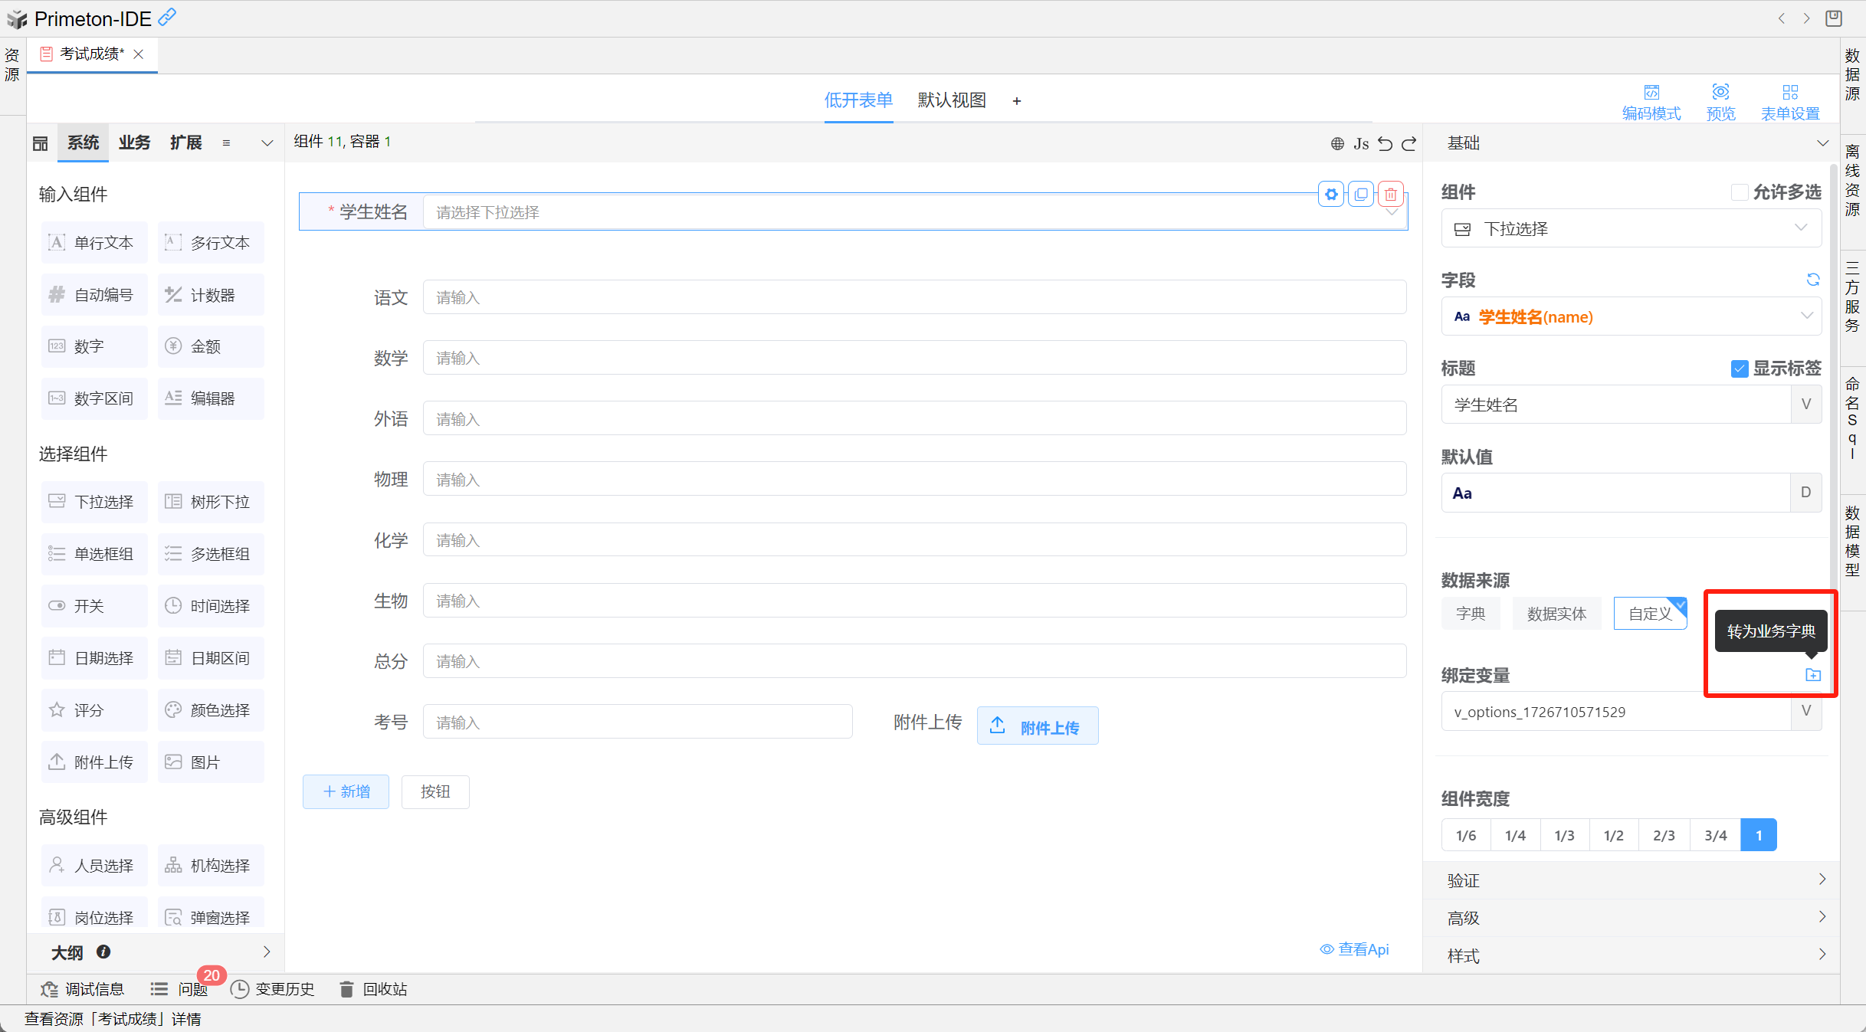Set component width to 1/2

click(1613, 835)
